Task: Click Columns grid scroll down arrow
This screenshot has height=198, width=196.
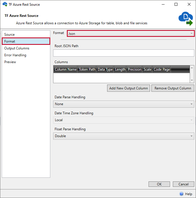Action: coord(192,80)
